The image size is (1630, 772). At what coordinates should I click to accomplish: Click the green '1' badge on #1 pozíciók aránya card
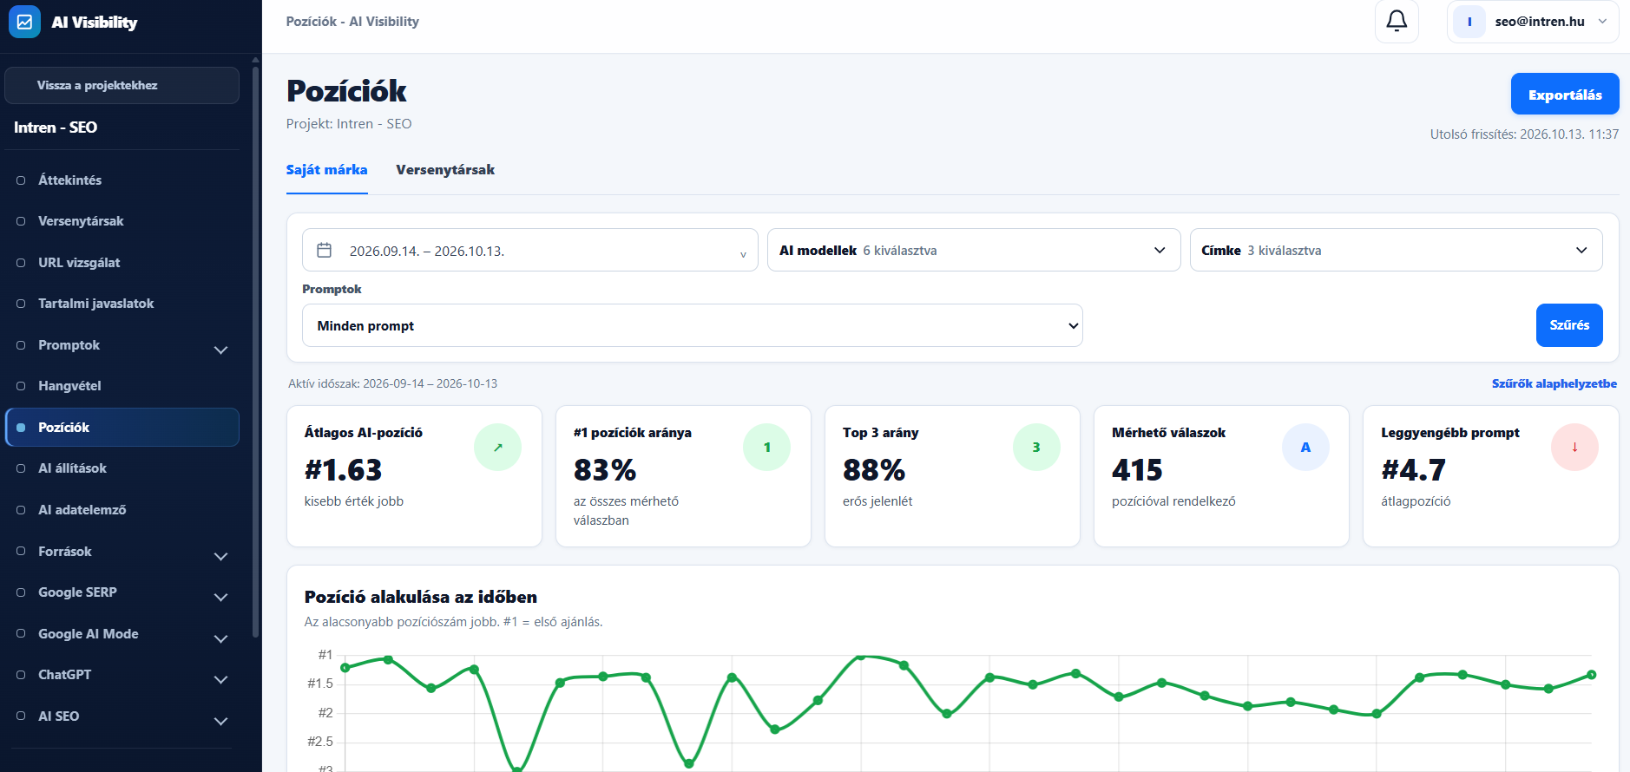767,448
